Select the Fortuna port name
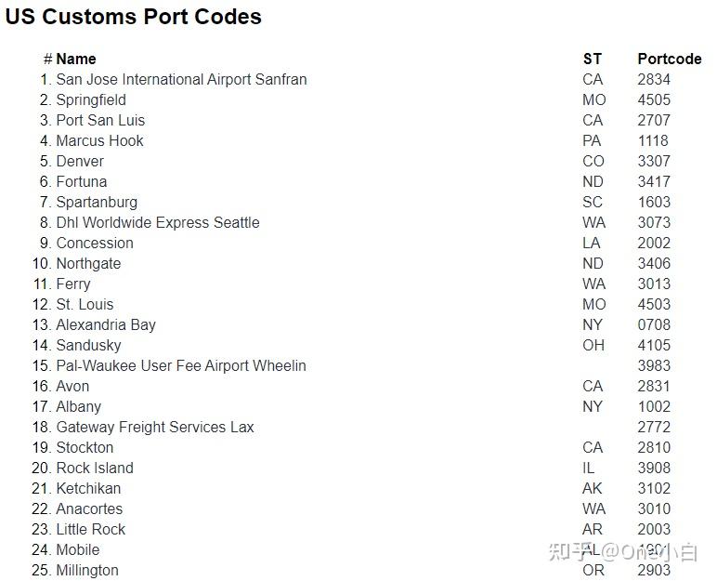 [81, 181]
